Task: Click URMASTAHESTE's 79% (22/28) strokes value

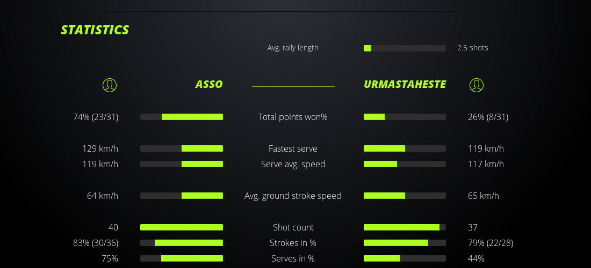Action: coord(491,243)
